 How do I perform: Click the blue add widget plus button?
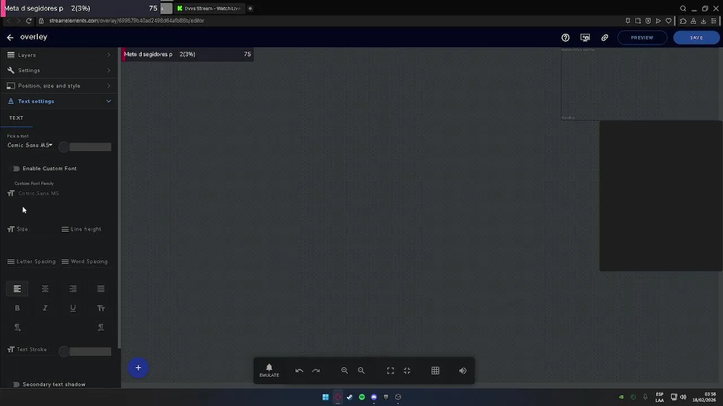(138, 368)
